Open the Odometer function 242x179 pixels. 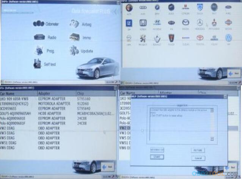pyautogui.click(x=46, y=24)
